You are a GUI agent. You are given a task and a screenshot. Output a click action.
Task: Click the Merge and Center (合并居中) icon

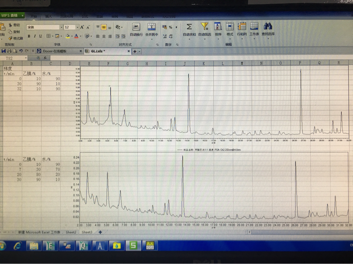152,27
